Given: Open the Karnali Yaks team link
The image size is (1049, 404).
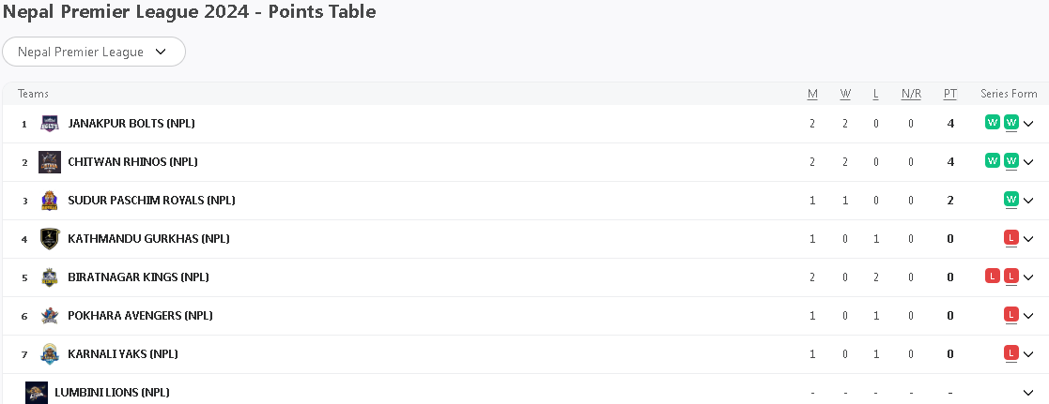Looking at the screenshot, I should click(123, 354).
